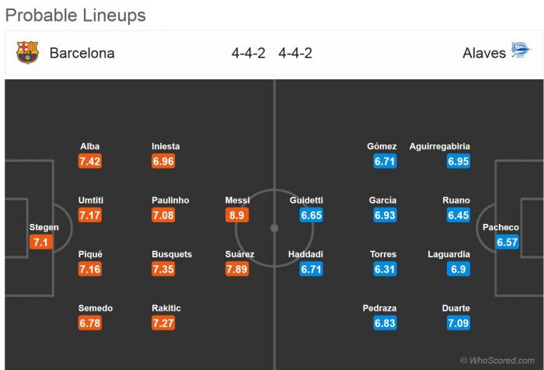Open the Alaves team name link
544x370 pixels.
(x=483, y=54)
